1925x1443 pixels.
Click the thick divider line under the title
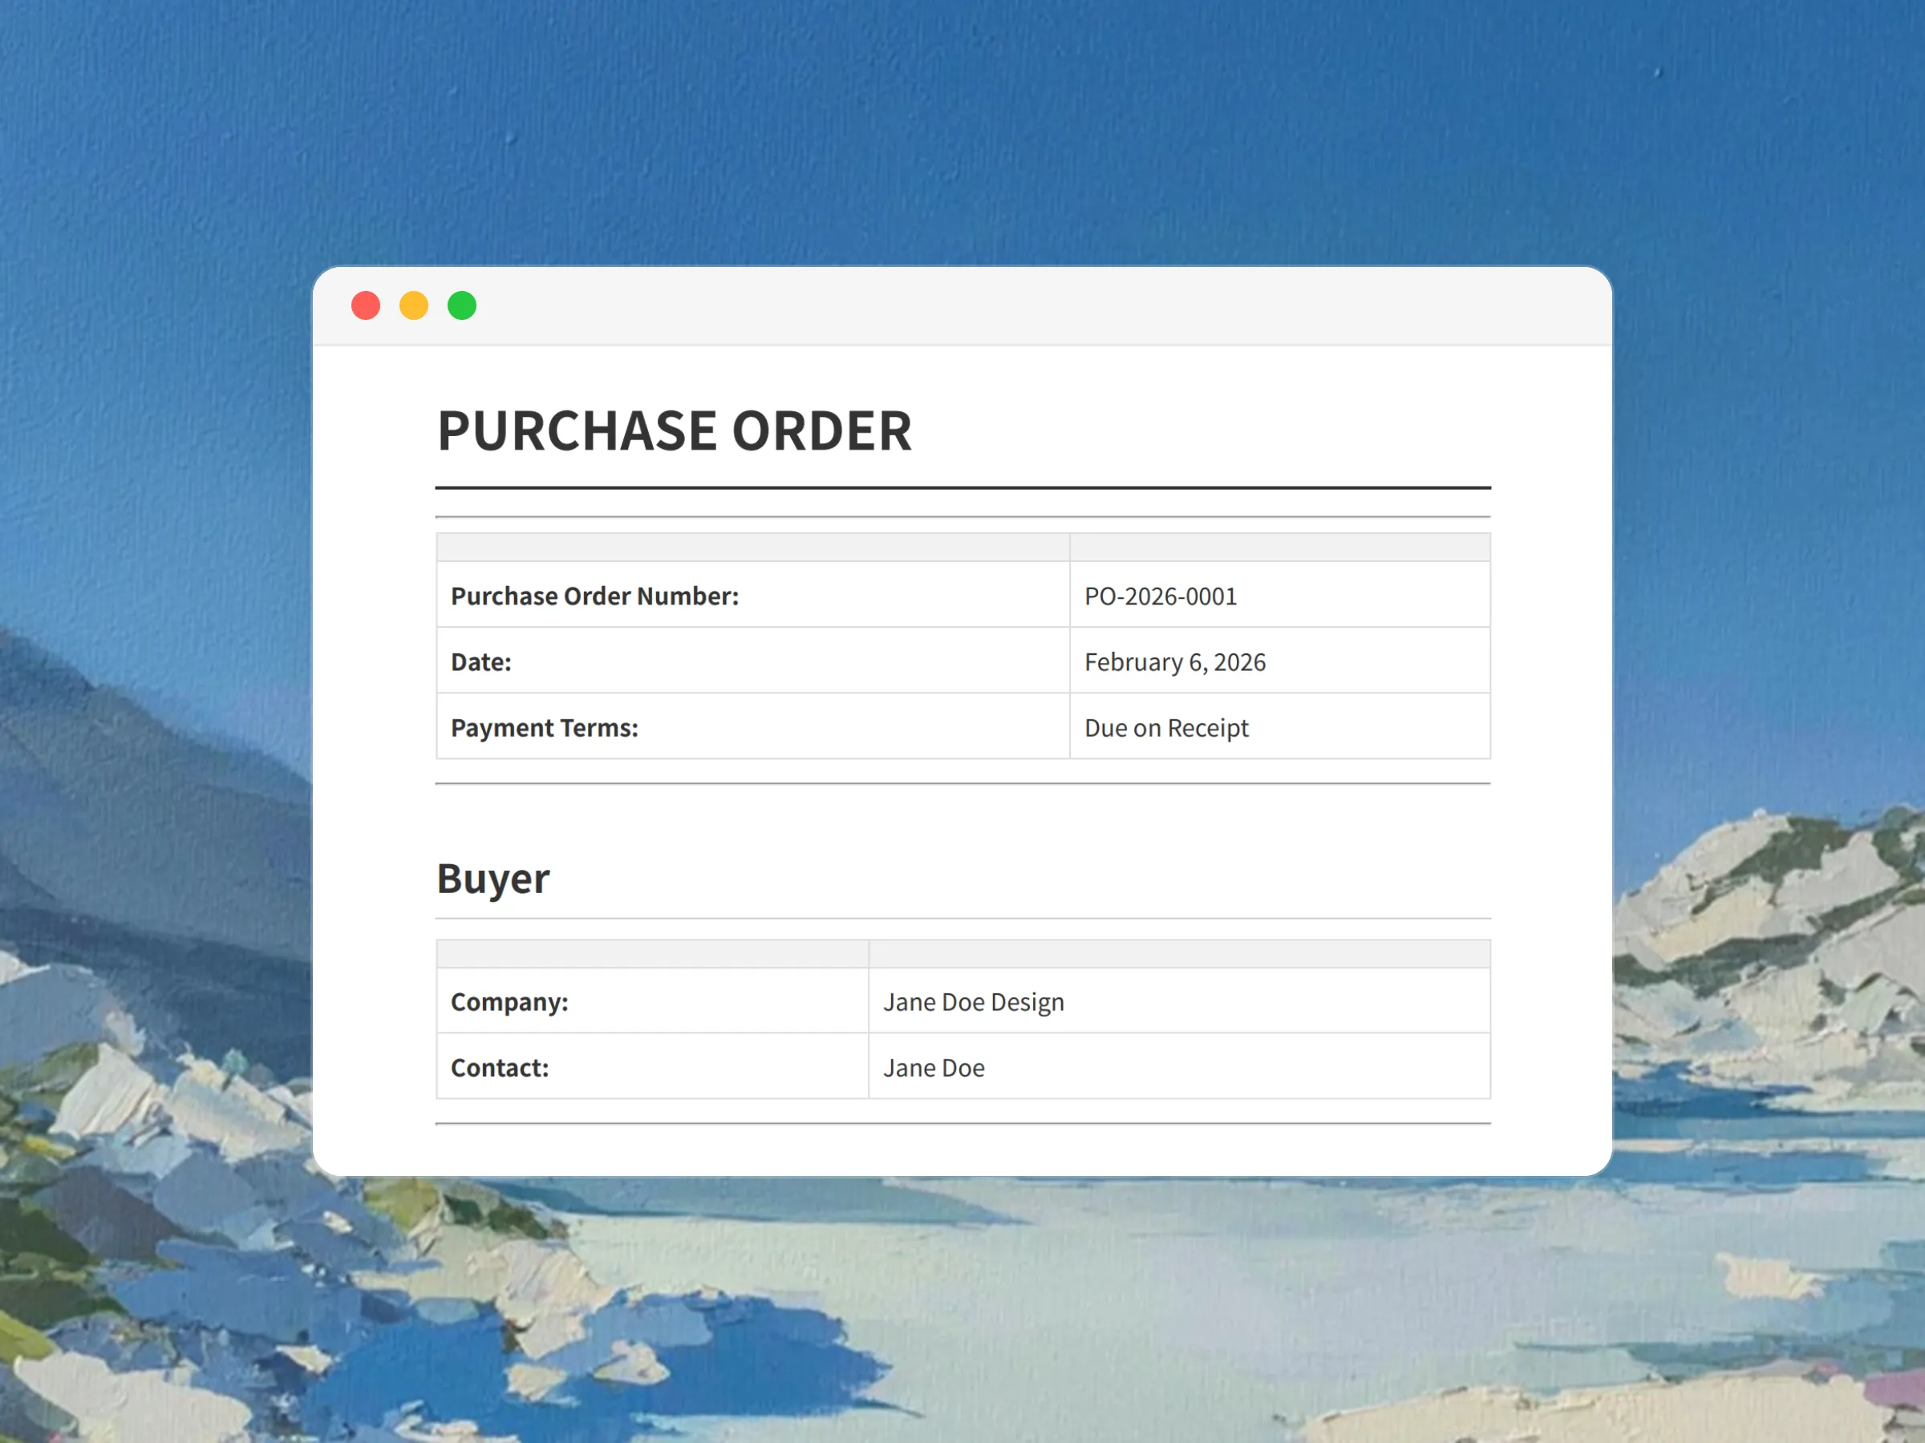point(962,488)
